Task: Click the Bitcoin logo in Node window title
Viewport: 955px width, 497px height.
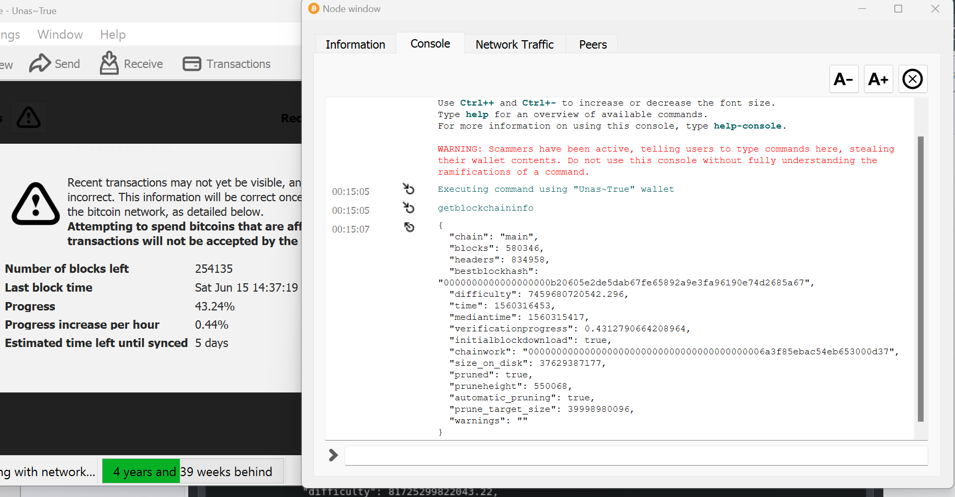Action: 314,8
